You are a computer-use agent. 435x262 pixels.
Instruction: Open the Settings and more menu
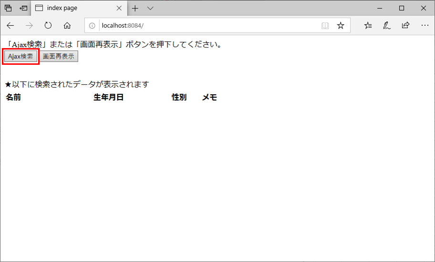pyautogui.click(x=424, y=26)
